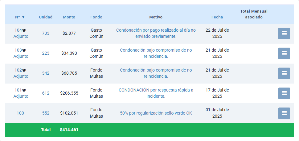View attachment eye icon for entry 103
The image size is (299, 141).
[24, 50]
